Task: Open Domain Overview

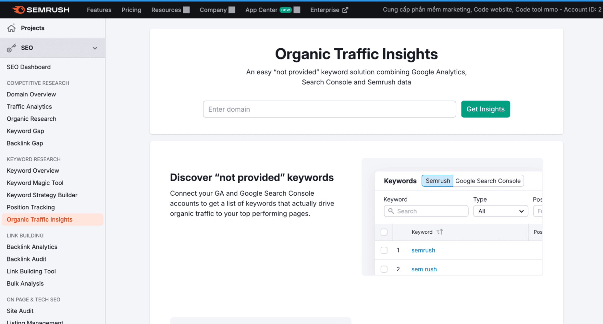Action: click(x=31, y=94)
